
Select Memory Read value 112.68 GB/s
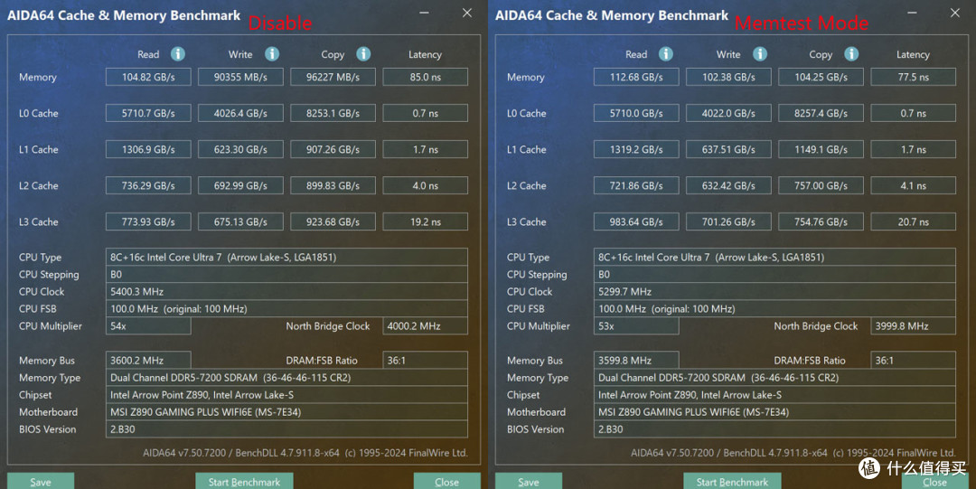pyautogui.click(x=636, y=77)
